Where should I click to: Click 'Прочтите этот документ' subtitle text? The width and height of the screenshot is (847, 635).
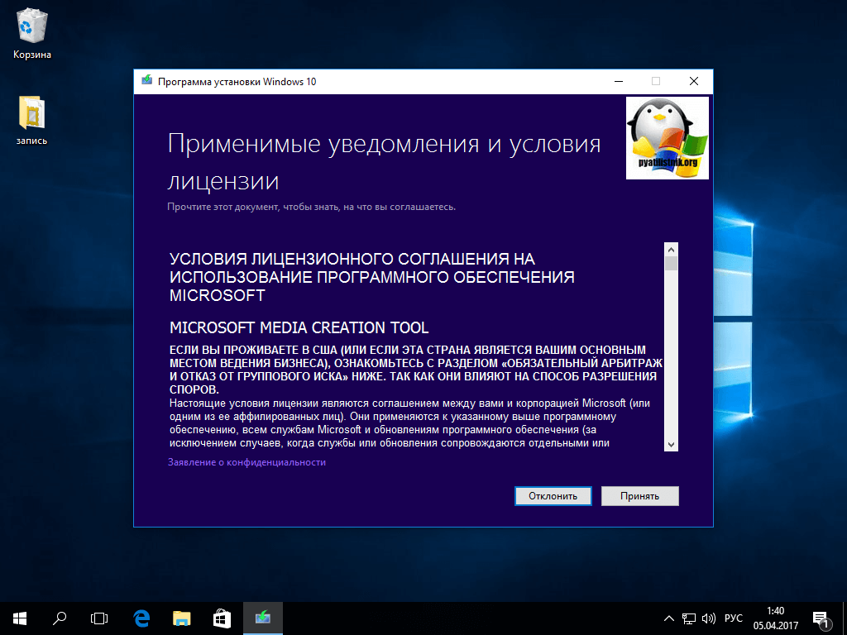(x=311, y=207)
